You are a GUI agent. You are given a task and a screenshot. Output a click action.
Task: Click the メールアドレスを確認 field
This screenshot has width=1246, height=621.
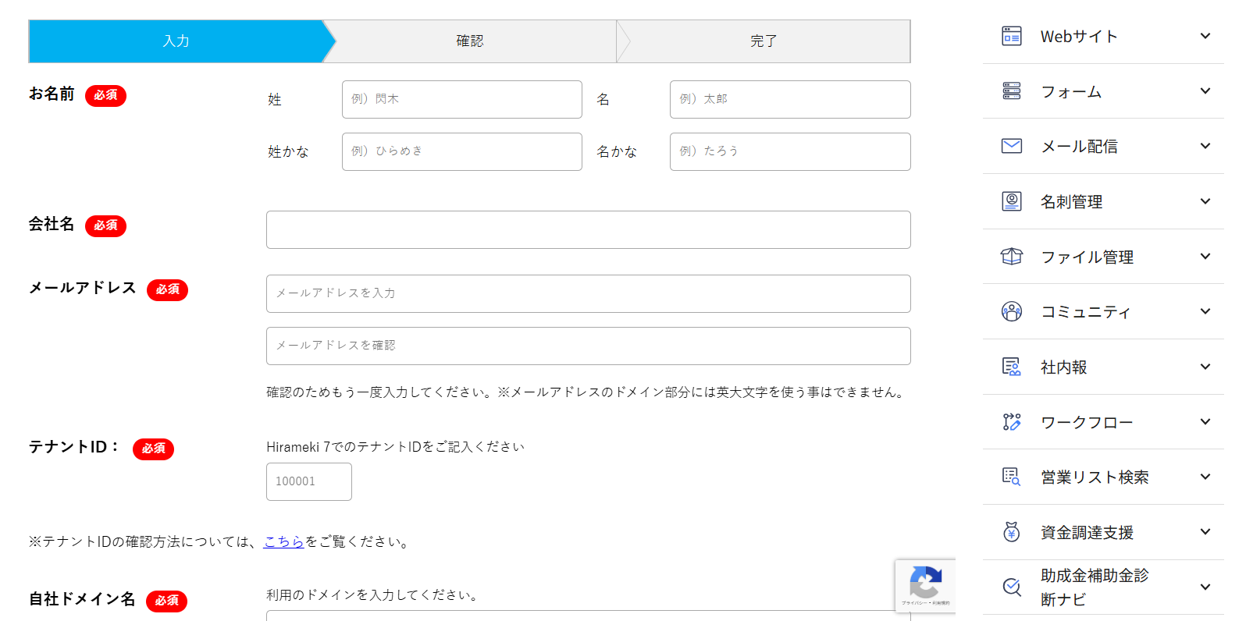coord(588,346)
